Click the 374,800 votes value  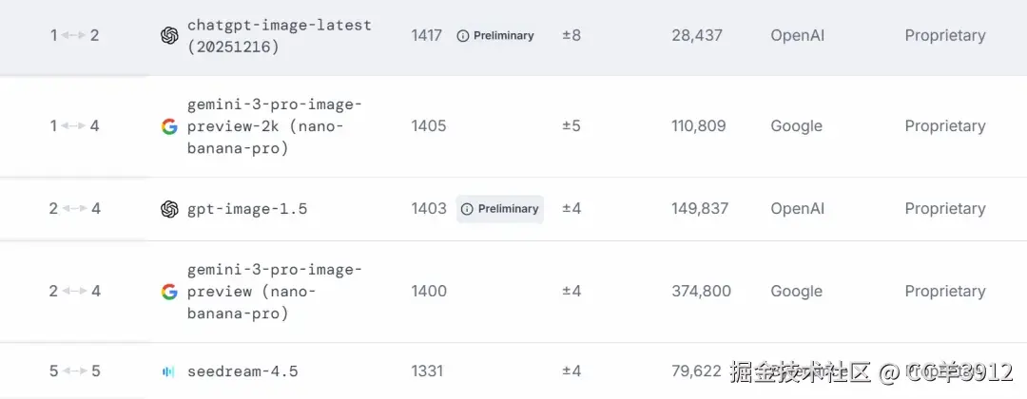point(701,292)
